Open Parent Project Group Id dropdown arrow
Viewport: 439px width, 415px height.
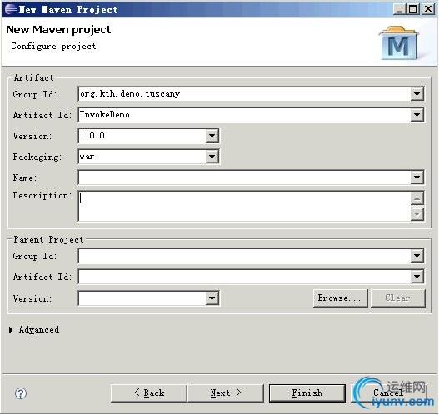point(417,256)
